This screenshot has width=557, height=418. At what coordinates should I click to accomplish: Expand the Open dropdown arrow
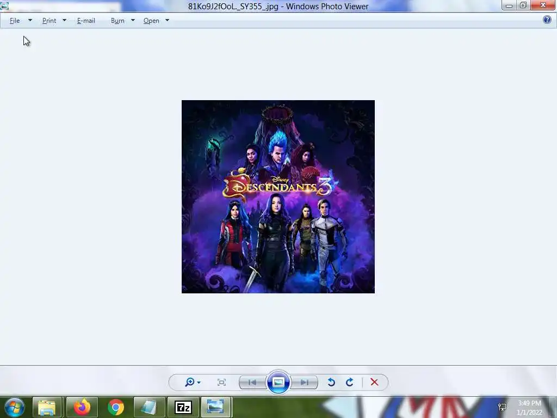168,20
